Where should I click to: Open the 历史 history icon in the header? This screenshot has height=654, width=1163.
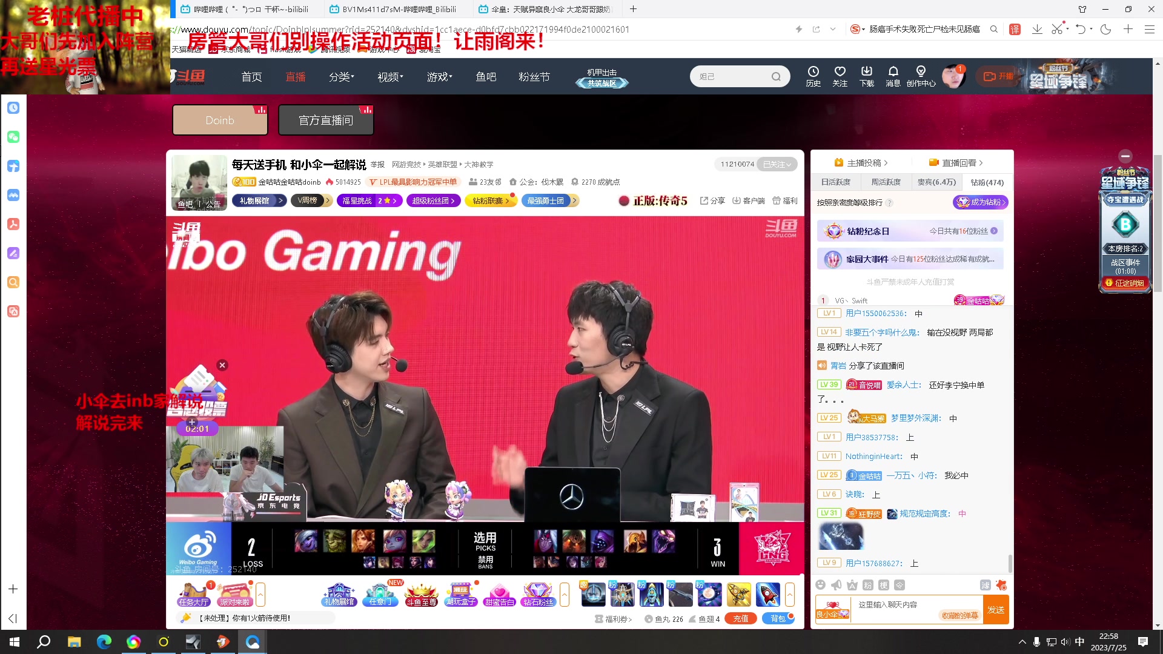point(813,76)
